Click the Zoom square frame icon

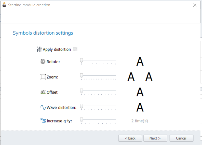tap(43, 77)
